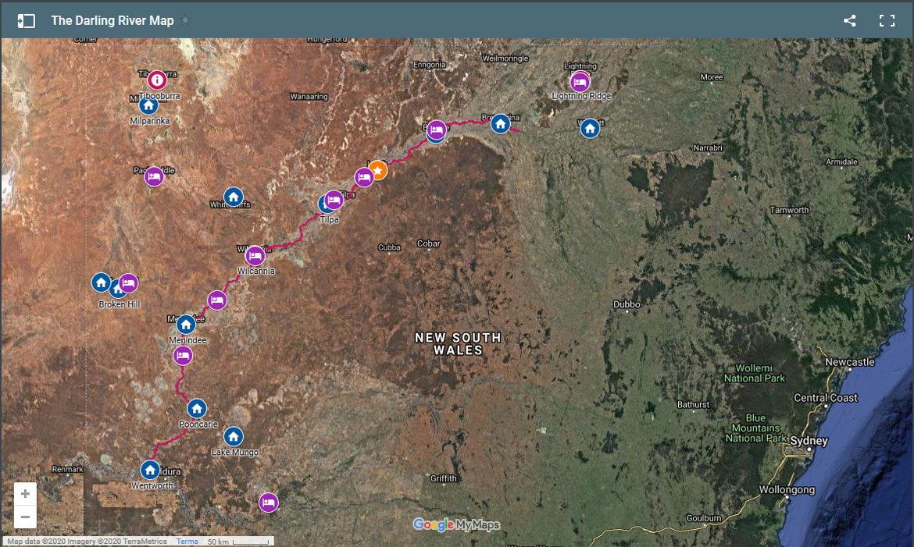
Task: Click the Goulburn map label
Action: point(704,518)
